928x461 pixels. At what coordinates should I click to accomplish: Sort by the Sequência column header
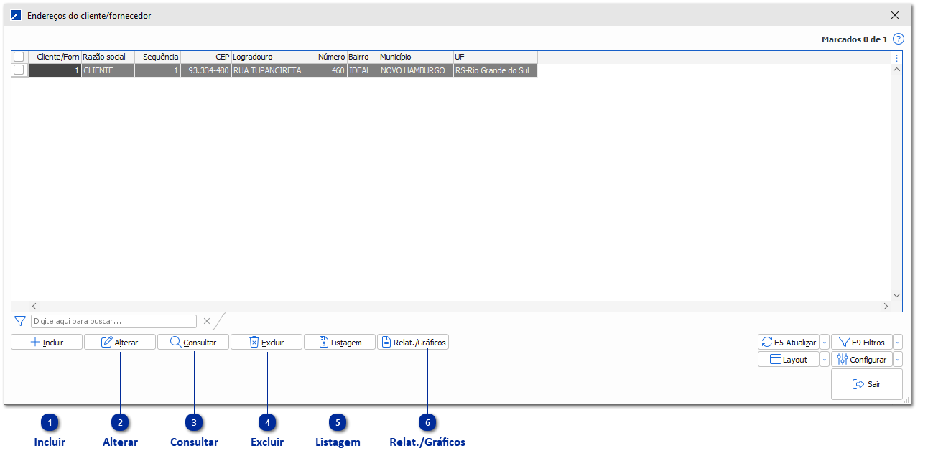[157, 57]
